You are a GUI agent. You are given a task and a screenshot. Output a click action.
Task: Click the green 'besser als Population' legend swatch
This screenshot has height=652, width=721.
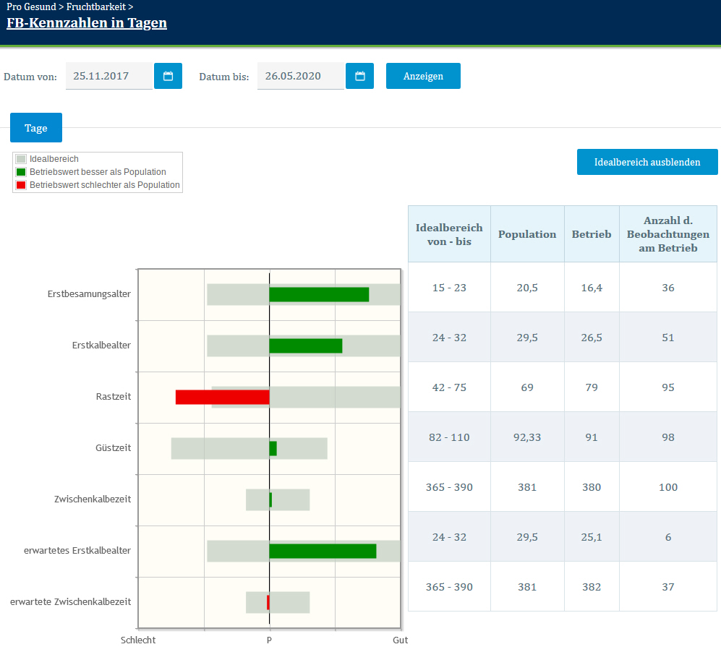coord(21,172)
